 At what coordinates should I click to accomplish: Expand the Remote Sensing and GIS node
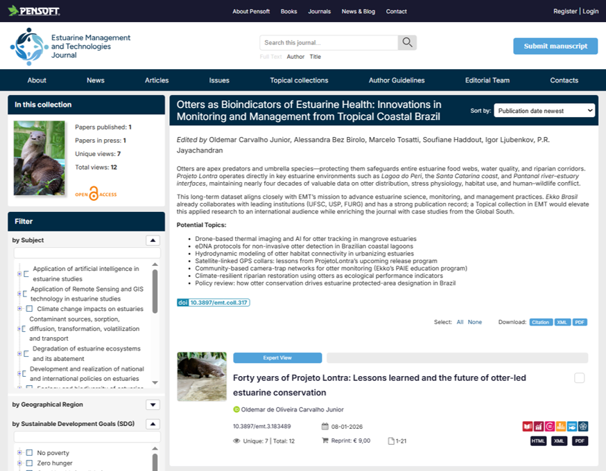[x=19, y=294]
